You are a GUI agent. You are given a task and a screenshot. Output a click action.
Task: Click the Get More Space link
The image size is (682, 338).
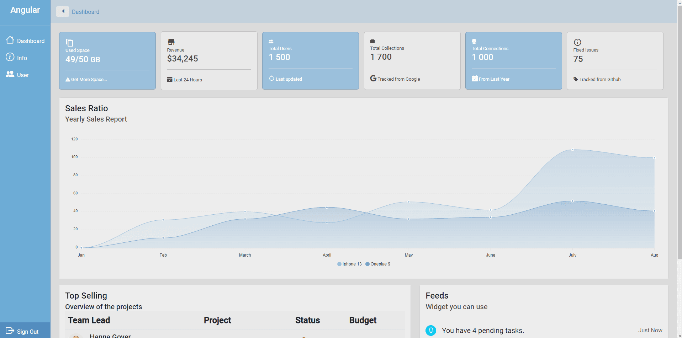coord(86,79)
